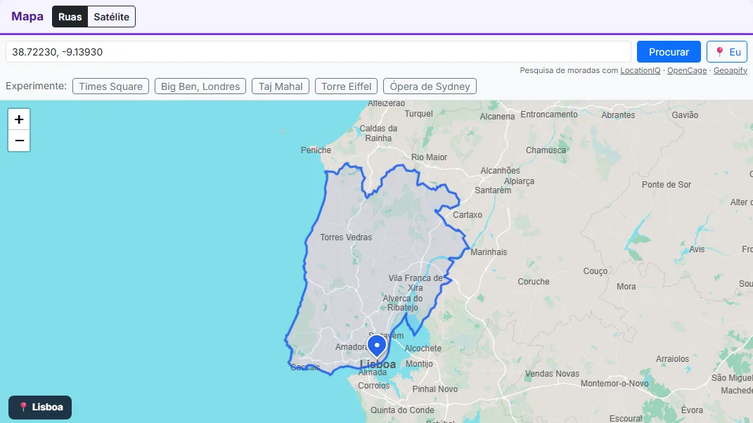Screen dimensions: 753x423
Task: Open the Geoapify link
Action: coord(731,70)
